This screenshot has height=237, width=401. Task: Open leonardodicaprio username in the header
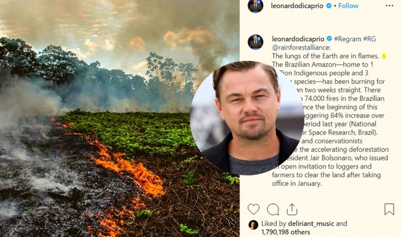coord(297,6)
